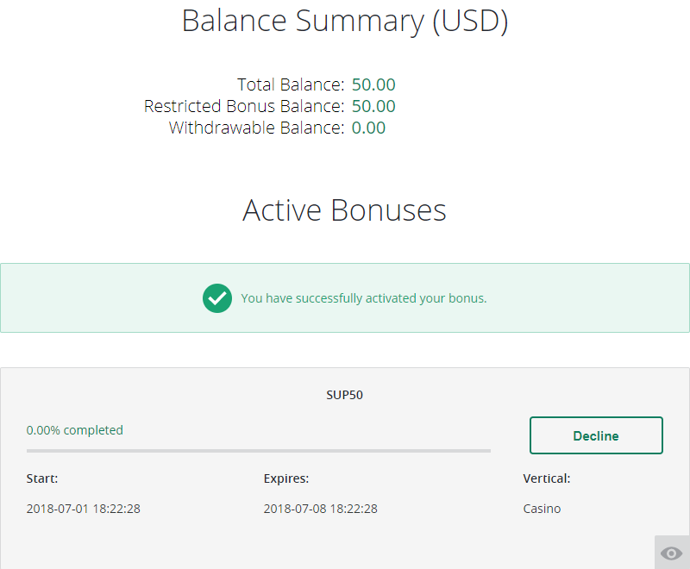Click the SUP50 bonus progress bar
Screen dimensions: 690x569
click(x=258, y=450)
